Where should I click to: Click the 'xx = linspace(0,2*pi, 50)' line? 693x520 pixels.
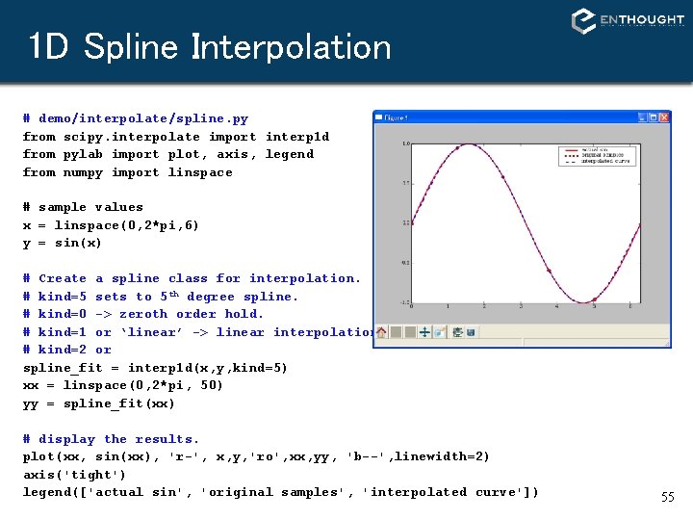click(x=123, y=385)
